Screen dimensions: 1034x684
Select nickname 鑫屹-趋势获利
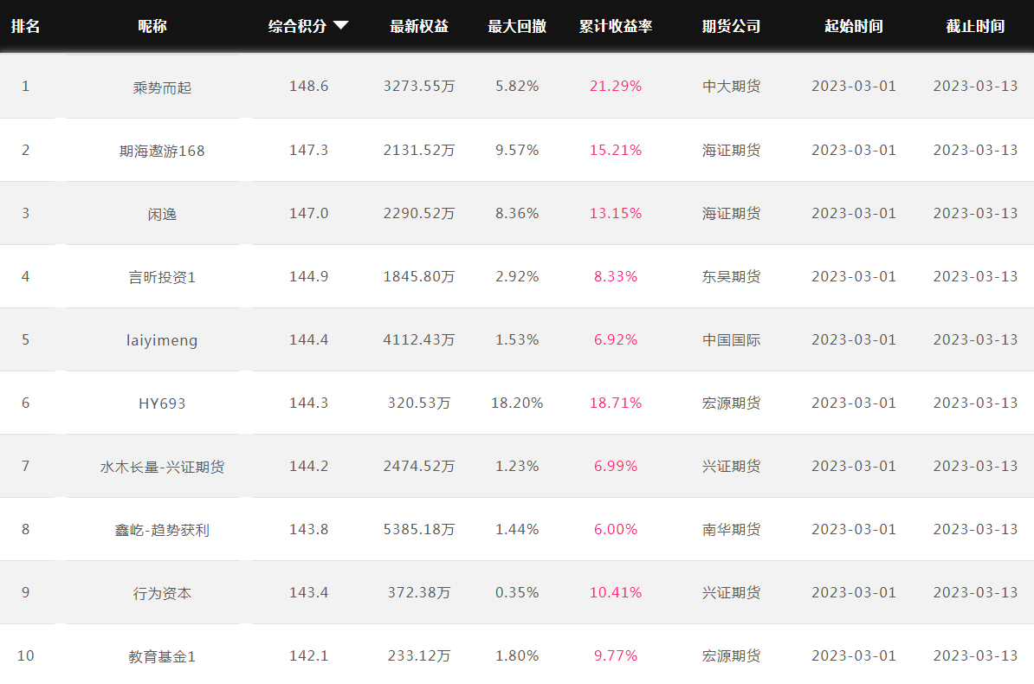162,530
